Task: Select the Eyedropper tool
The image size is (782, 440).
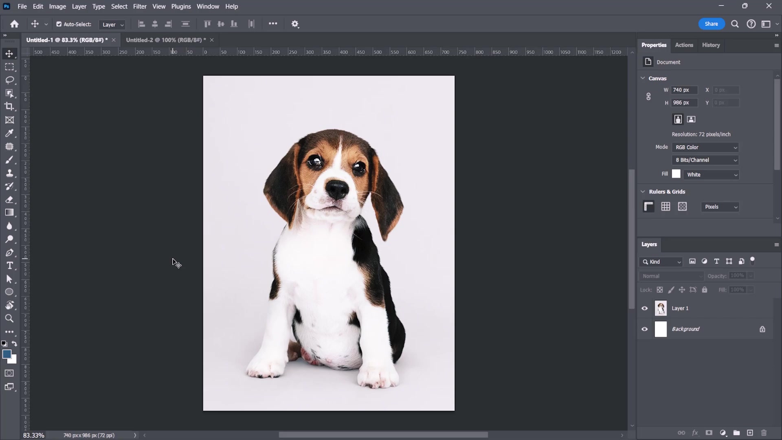Action: [x=9, y=133]
